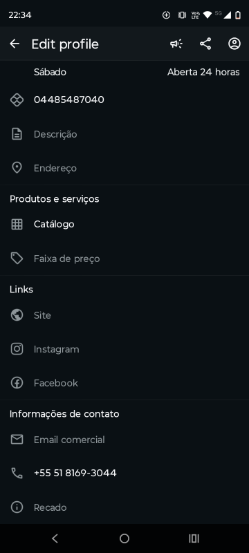The height and width of the screenshot is (553, 249).
Task: Tap the 04485487040 business ID row
Action: point(124,100)
